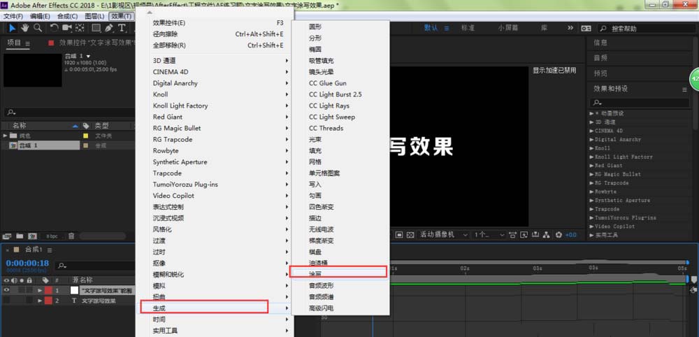Image resolution: width=699 pixels, height=337 pixels.
Task: Expand layer 2 properties triangle
Action: pos(40,301)
